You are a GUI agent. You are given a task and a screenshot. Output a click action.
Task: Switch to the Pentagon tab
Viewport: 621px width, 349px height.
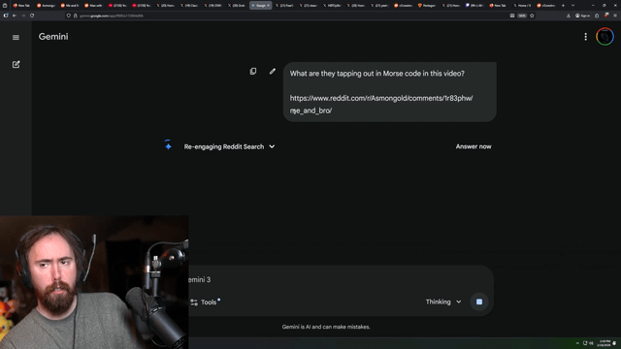427,6
